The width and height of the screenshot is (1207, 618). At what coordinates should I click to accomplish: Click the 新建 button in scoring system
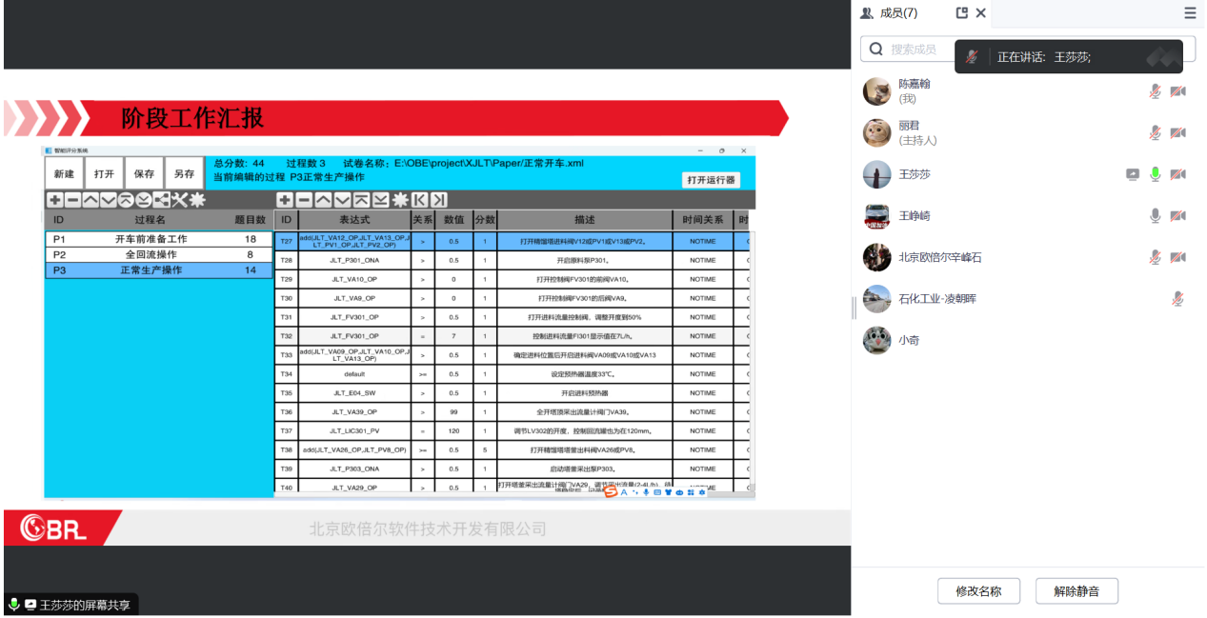64,174
